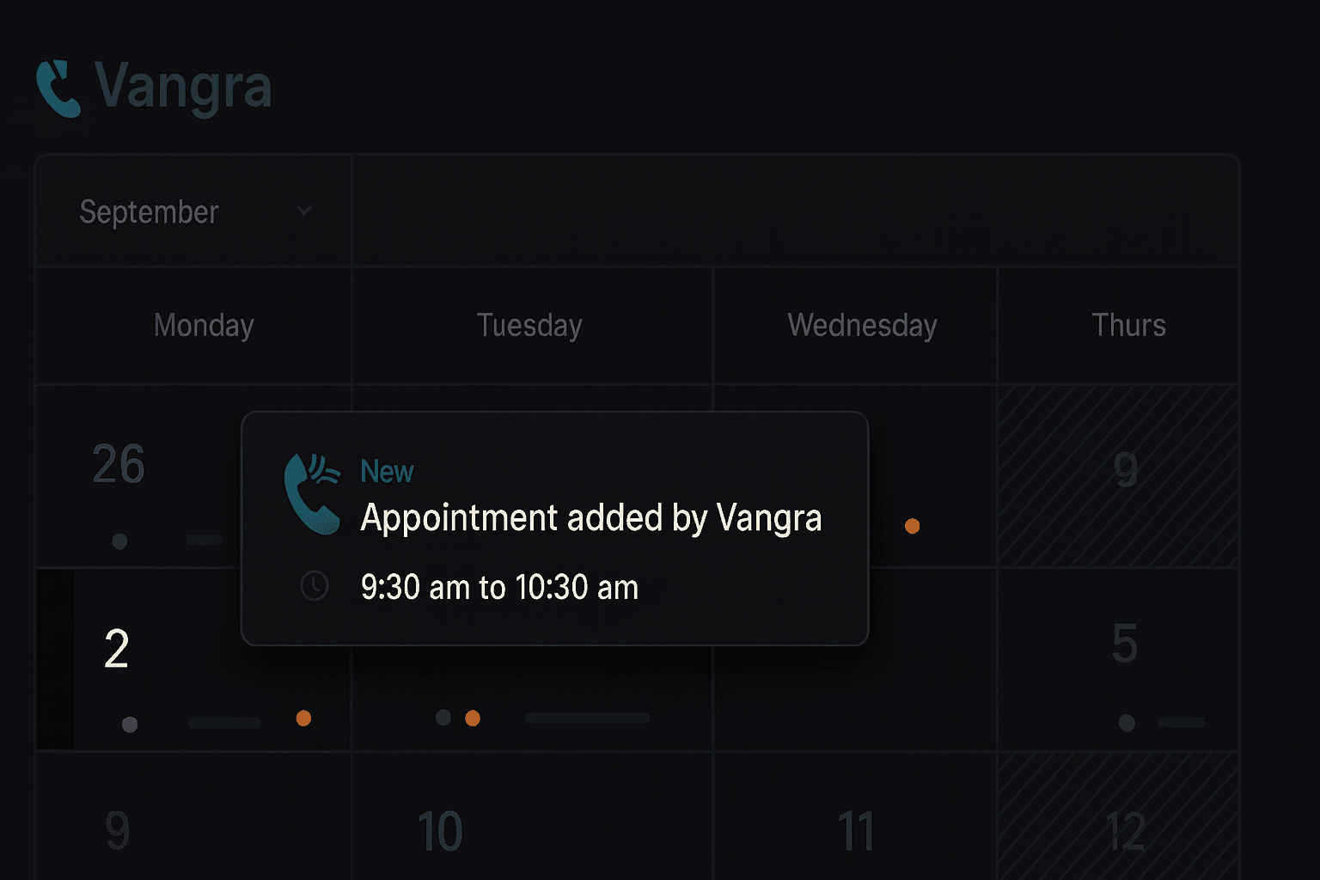Click the 9:30 am to 10:30 am time
This screenshot has height=880, width=1320.
click(x=499, y=588)
